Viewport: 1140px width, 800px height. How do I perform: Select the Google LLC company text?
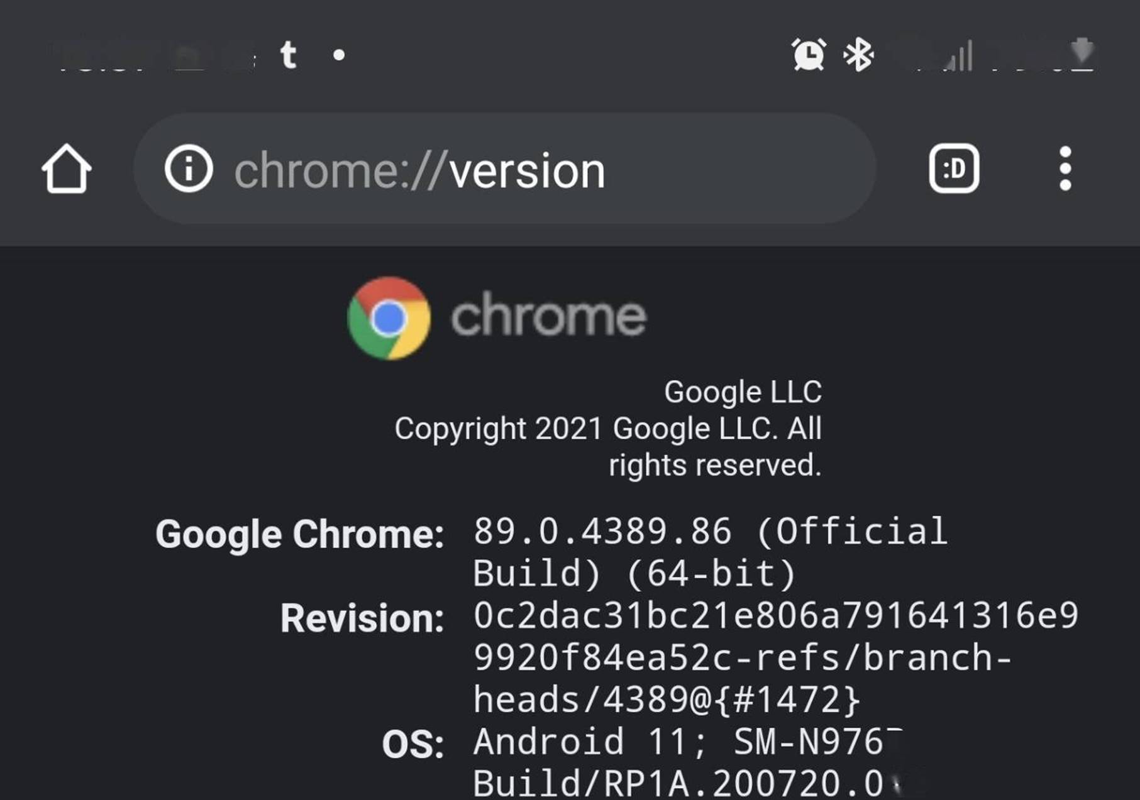(743, 392)
